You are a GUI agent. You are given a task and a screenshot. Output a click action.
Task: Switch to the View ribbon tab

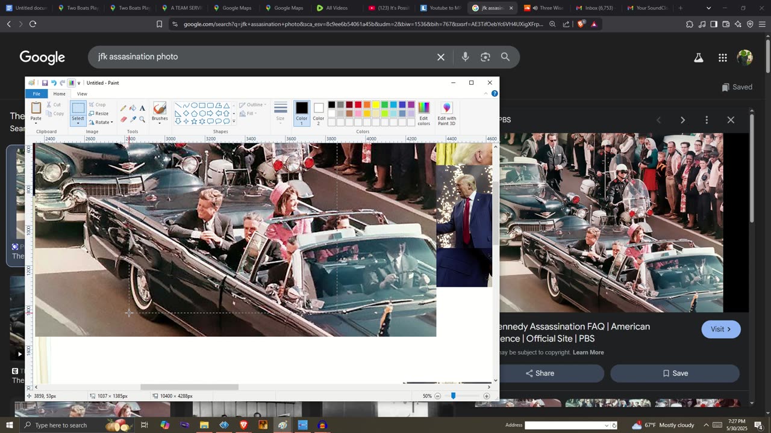(82, 94)
